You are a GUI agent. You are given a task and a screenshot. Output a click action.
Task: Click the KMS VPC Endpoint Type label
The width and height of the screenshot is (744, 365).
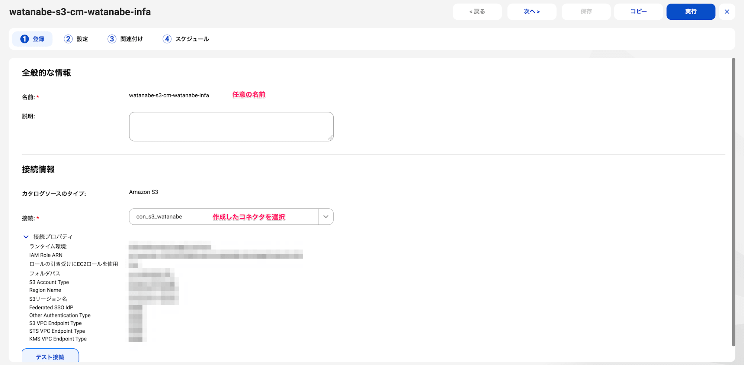[x=58, y=339]
